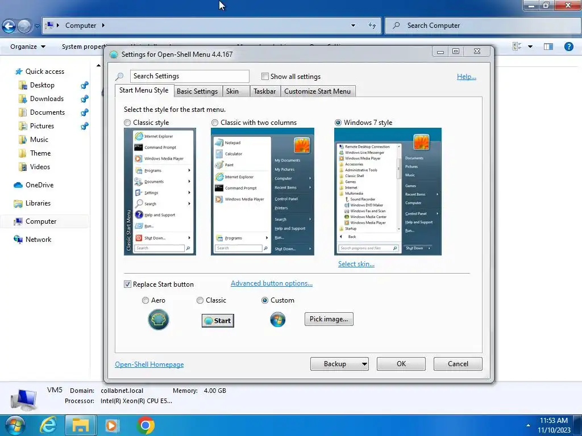Image resolution: width=582 pixels, height=436 pixels.
Task: Open the Music folder in sidebar
Action: pyautogui.click(x=34, y=140)
